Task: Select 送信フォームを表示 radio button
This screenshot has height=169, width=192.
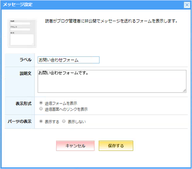Action: click(x=41, y=103)
